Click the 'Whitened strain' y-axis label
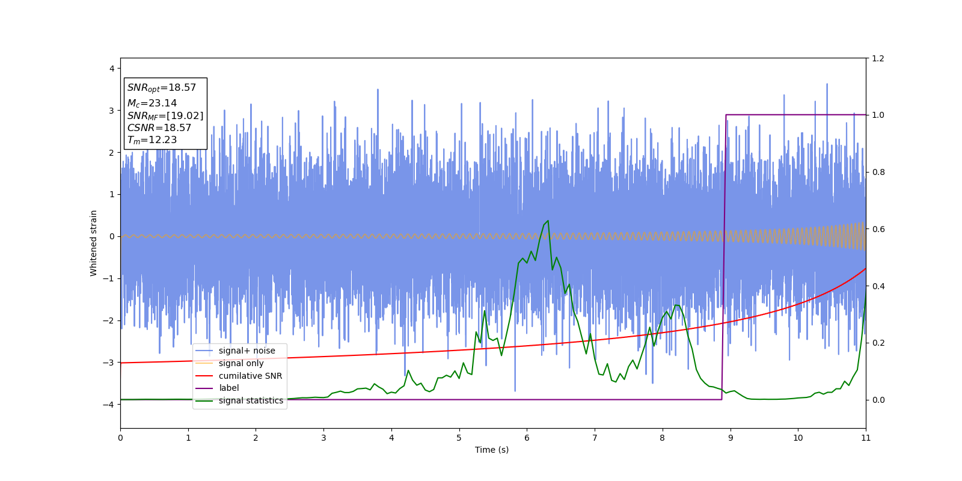Image resolution: width=962 pixels, height=481 pixels. click(x=94, y=243)
